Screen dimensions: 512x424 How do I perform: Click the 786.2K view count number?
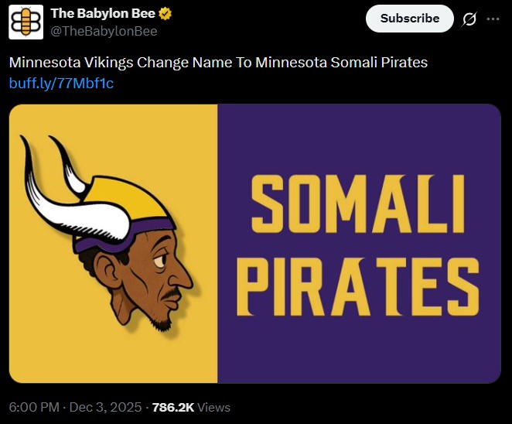click(173, 407)
